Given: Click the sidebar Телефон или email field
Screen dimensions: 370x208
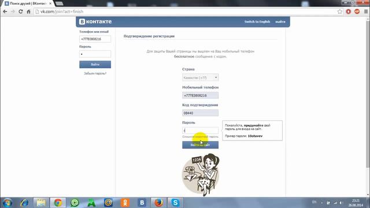Looking at the screenshot, I should click(95, 39).
